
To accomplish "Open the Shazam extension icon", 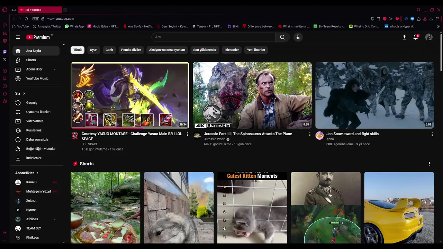I will point(412,19).
